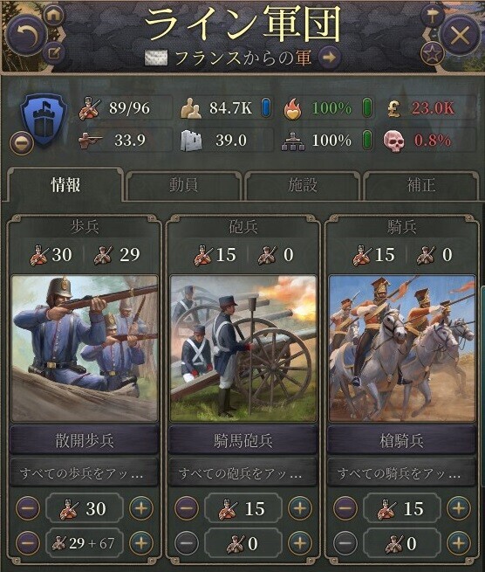
Task: Click the blue fortress shield emblem
Action: tap(44, 120)
